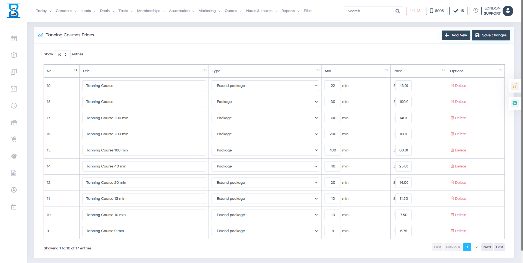
Task: Open the calendar icon in sidebar
Action: point(14,39)
